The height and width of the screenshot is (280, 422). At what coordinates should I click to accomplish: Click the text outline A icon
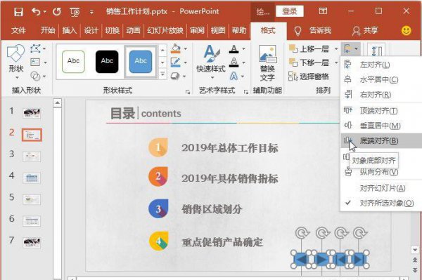click(x=234, y=62)
